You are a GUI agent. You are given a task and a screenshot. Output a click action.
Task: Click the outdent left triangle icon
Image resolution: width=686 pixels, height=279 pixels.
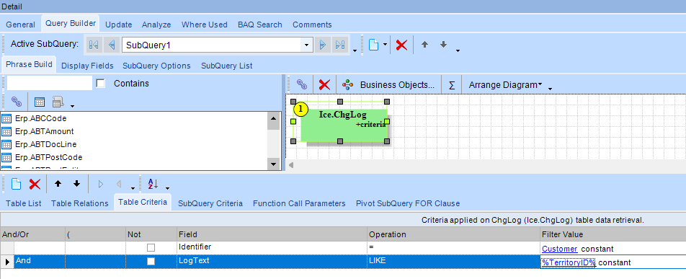[x=118, y=184]
